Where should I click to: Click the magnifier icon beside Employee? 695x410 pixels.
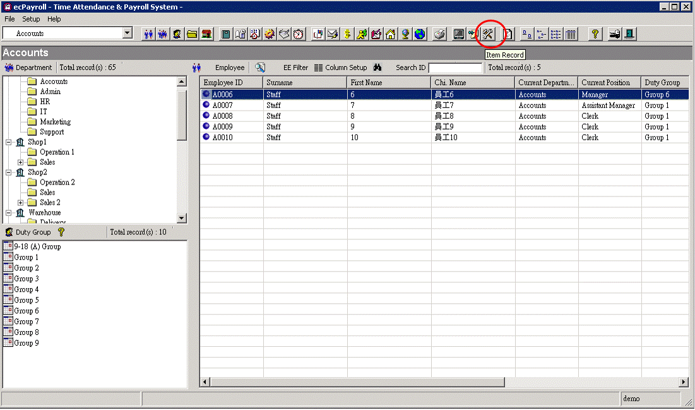click(260, 68)
